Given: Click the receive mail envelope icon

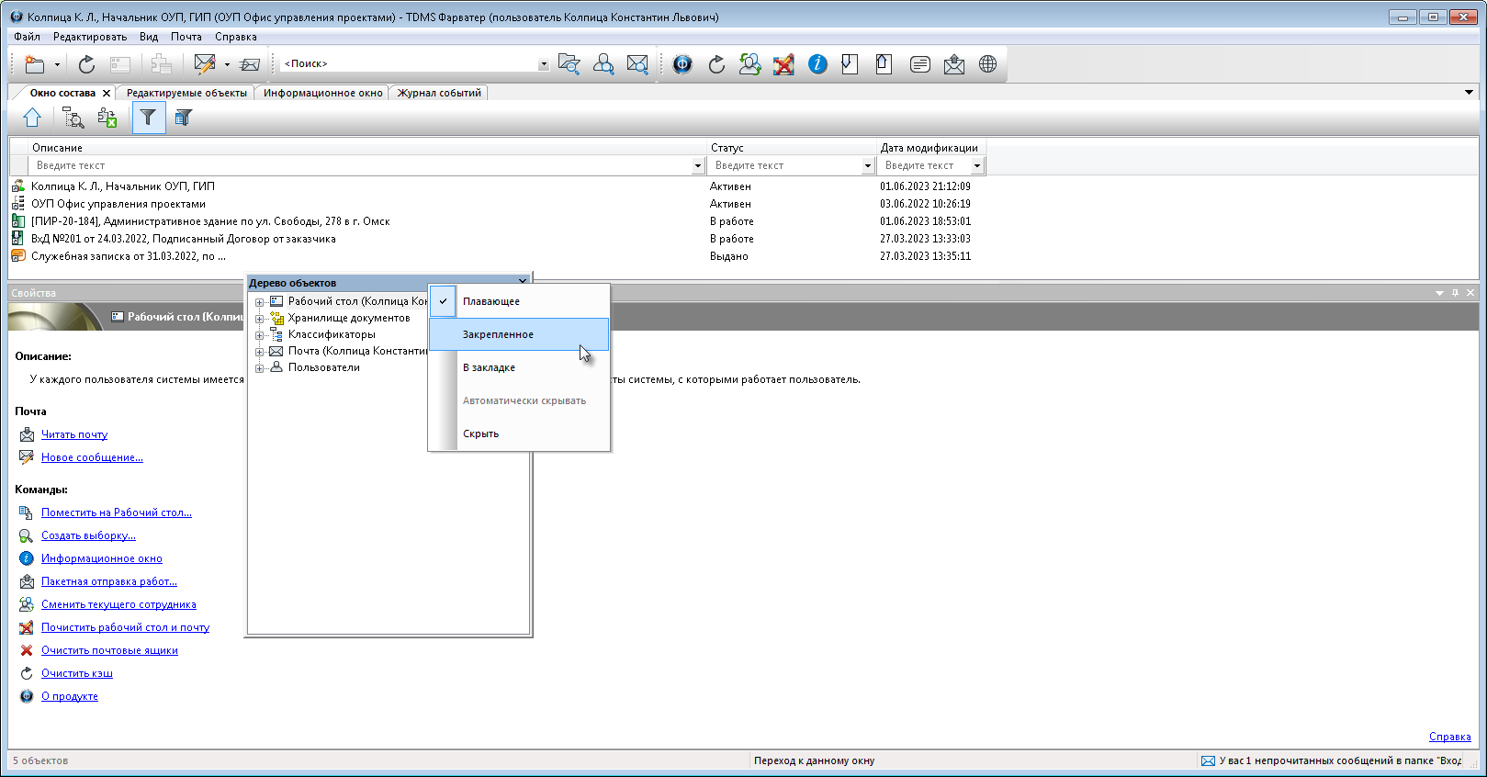Looking at the screenshot, I should pyautogui.click(x=250, y=64).
